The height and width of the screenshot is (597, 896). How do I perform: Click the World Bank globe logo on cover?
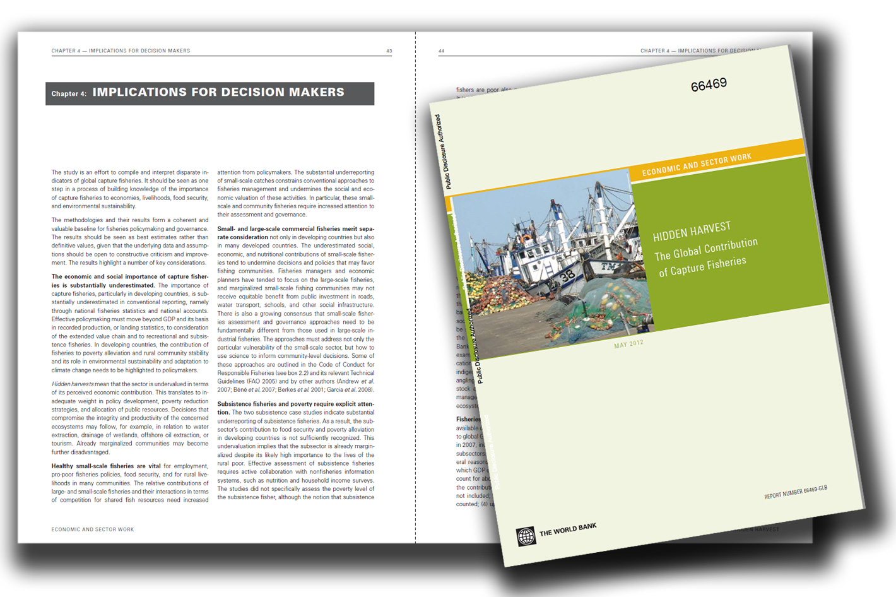pyautogui.click(x=526, y=536)
